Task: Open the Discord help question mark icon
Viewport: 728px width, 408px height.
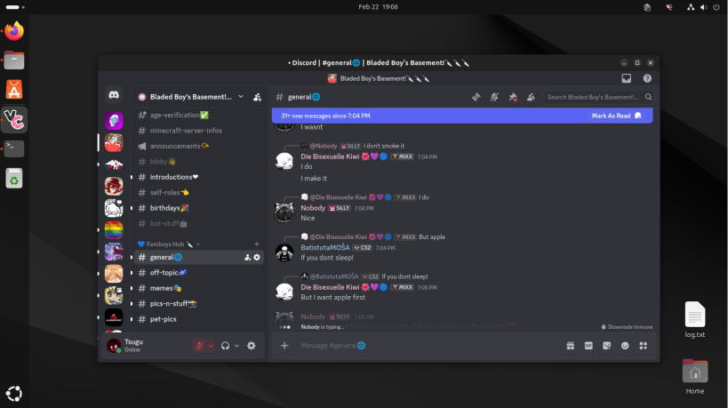Action: pos(647,78)
